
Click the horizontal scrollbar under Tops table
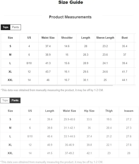(x=57, y=85)
